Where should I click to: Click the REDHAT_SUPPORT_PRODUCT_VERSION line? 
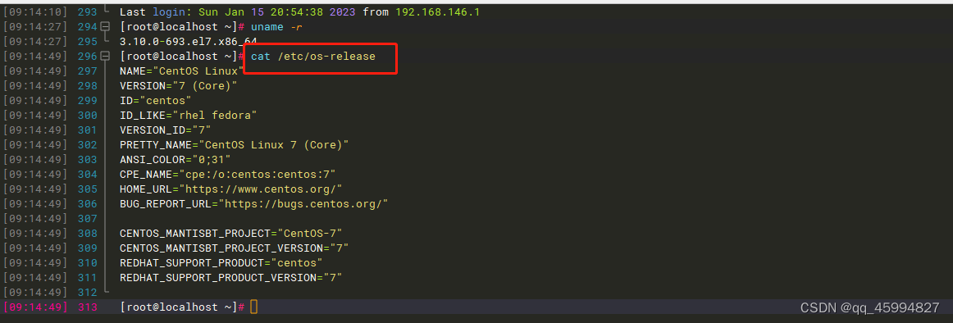coord(231,277)
